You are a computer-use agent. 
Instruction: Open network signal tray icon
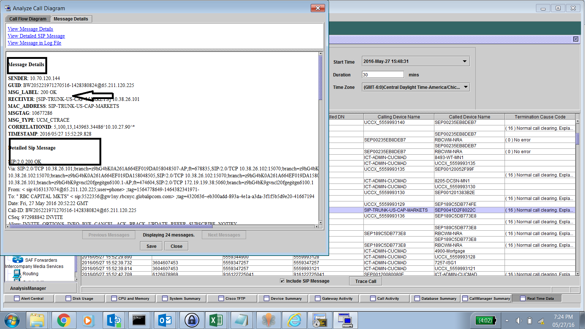pos(541,321)
